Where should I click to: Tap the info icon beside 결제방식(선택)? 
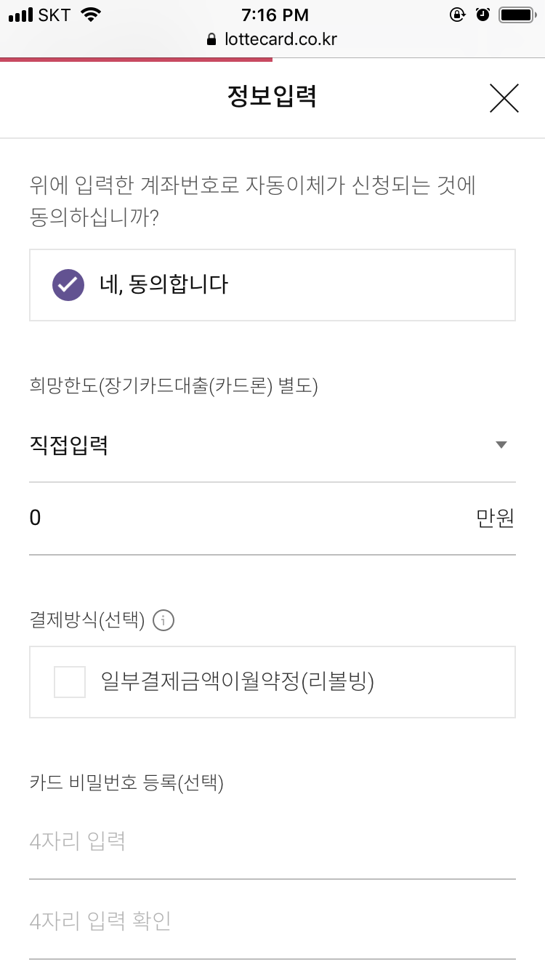(x=165, y=621)
